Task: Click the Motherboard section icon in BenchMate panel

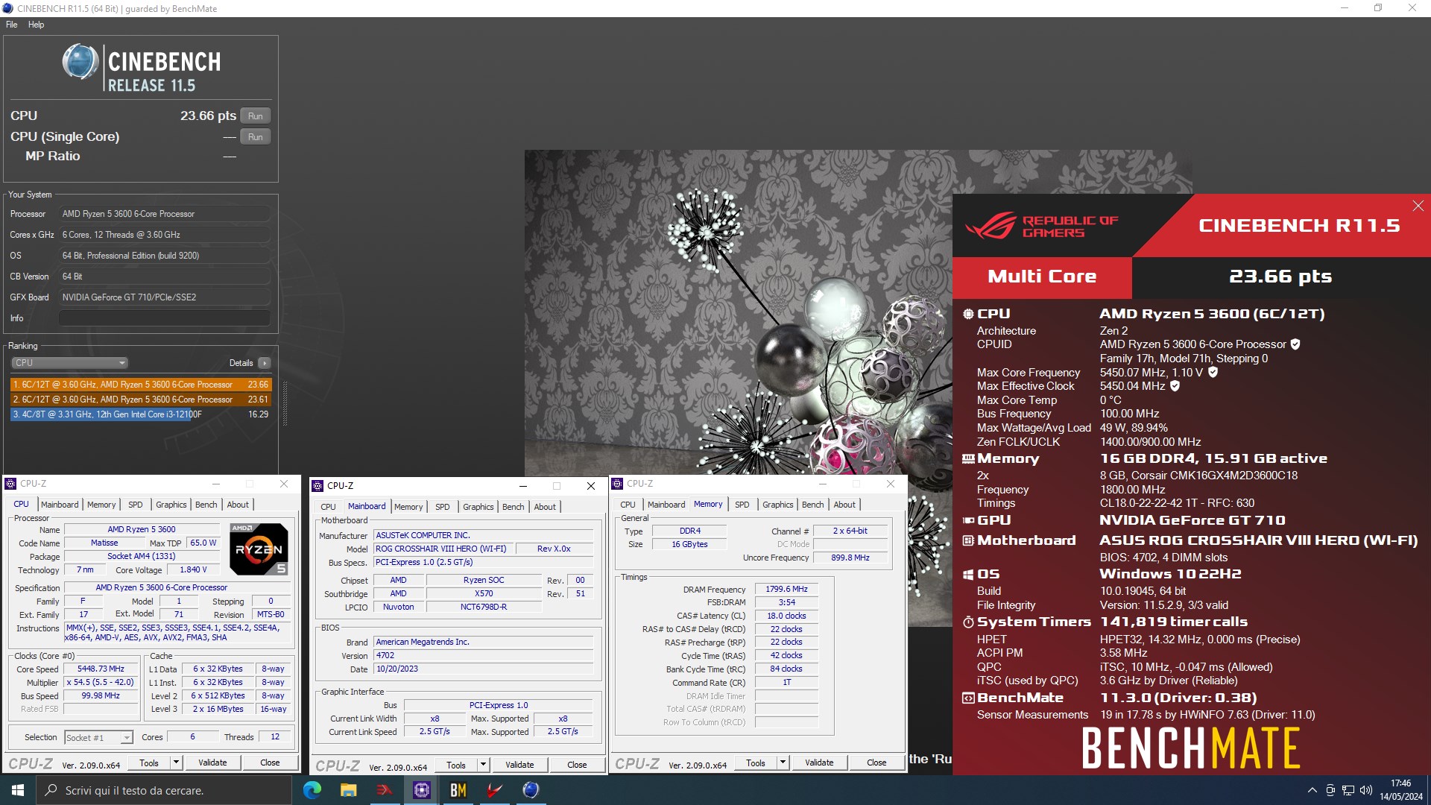Action: pyautogui.click(x=968, y=540)
